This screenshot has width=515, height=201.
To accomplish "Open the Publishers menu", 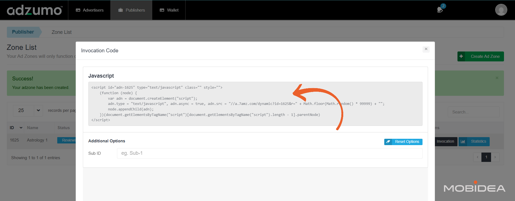I will coord(132,10).
